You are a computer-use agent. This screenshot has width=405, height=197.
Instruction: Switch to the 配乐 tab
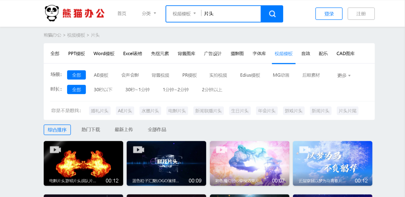tap(323, 53)
